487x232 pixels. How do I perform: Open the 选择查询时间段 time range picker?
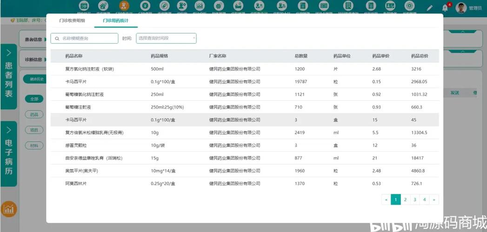[166, 38]
